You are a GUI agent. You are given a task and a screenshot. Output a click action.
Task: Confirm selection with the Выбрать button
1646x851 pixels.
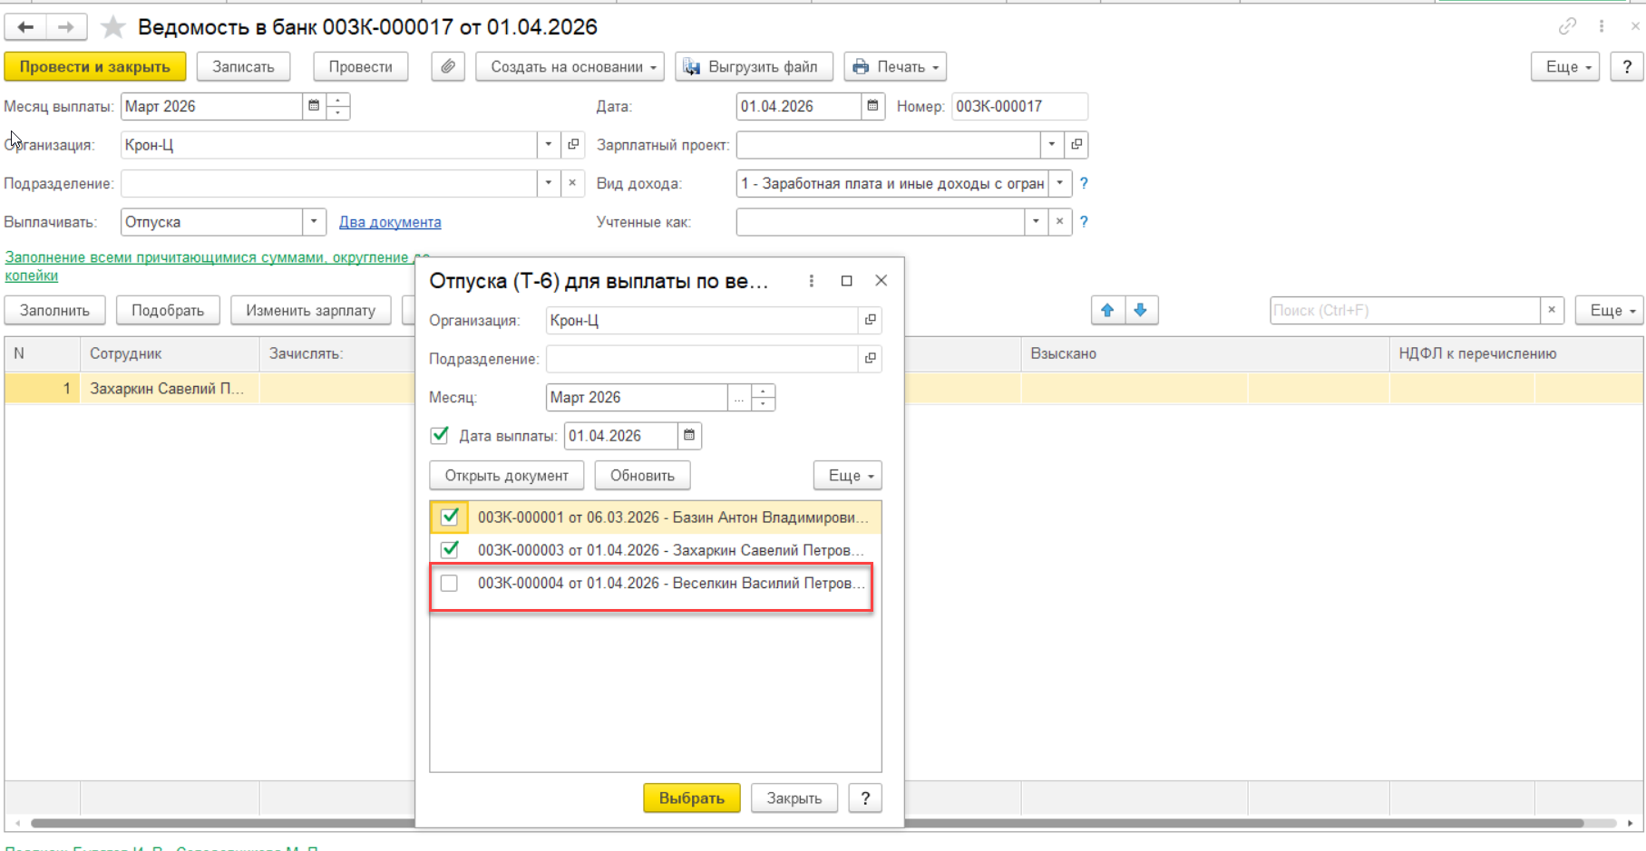[x=692, y=798]
